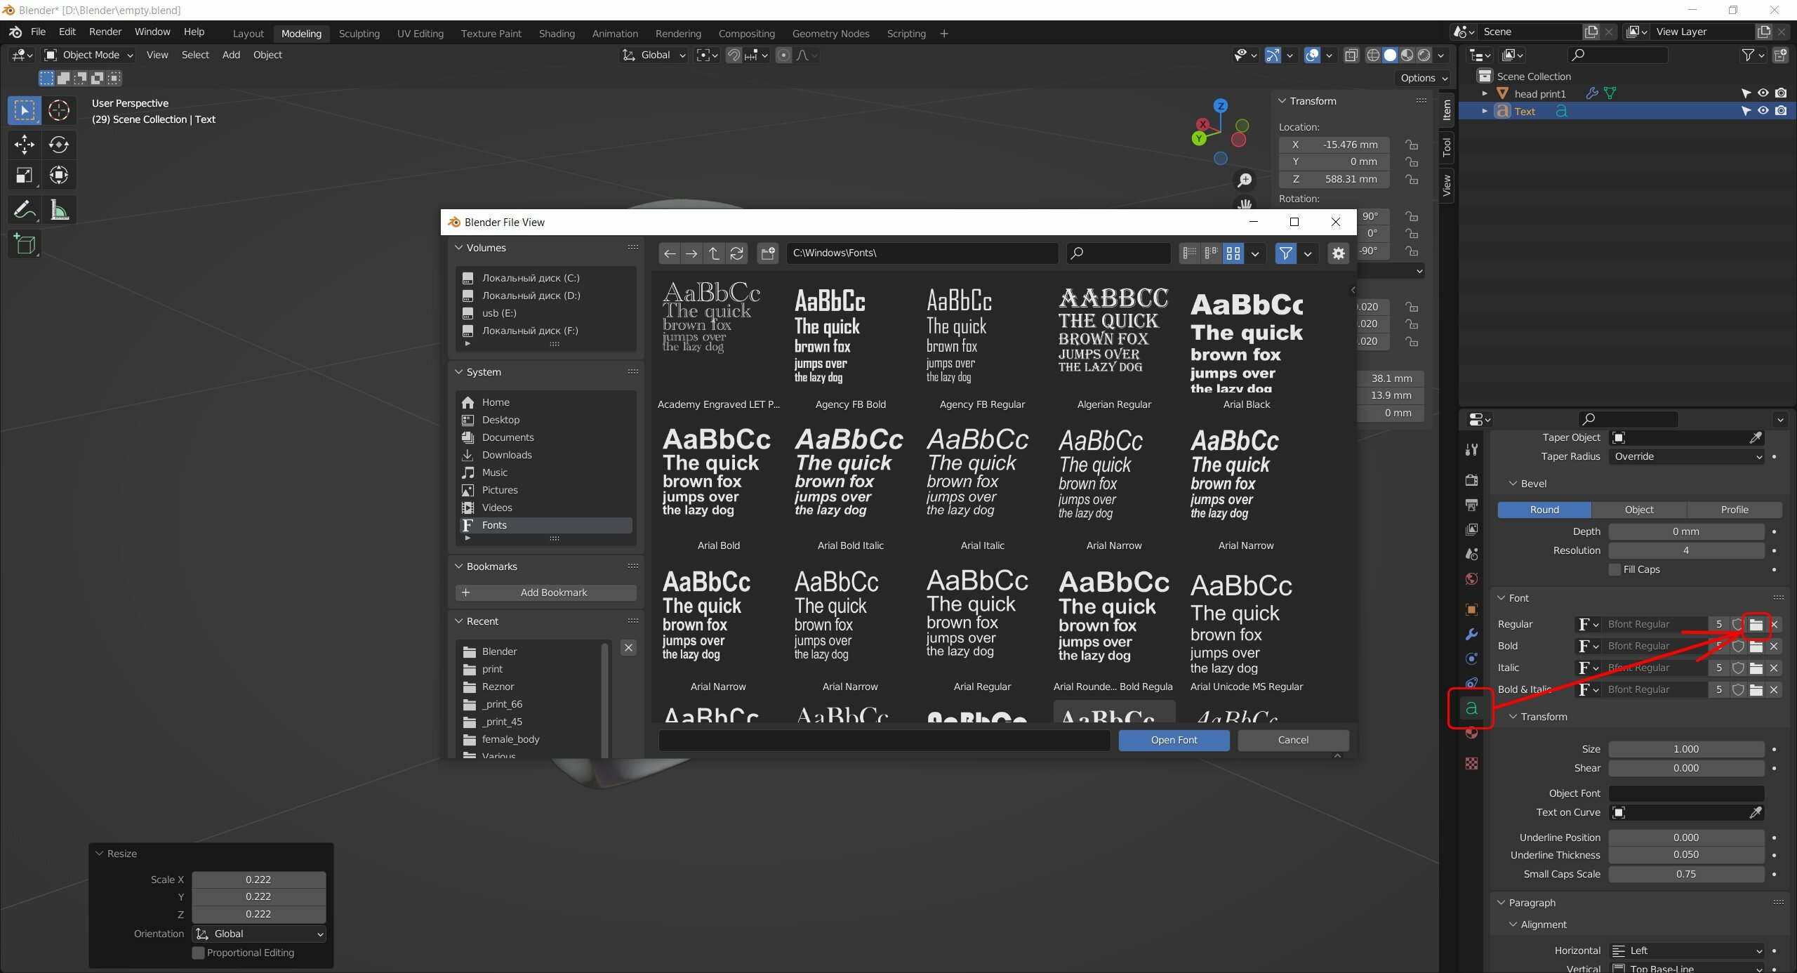Adjust the Underline Thickness slider

click(1686, 855)
